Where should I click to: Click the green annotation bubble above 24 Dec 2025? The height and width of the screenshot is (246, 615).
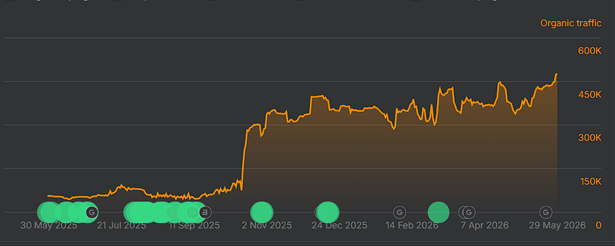[327, 212]
